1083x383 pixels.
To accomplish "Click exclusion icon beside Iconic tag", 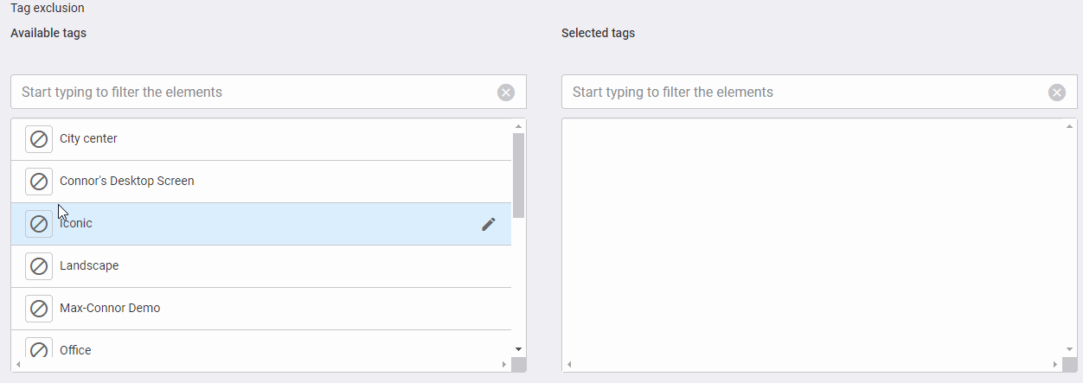I will pos(39,224).
